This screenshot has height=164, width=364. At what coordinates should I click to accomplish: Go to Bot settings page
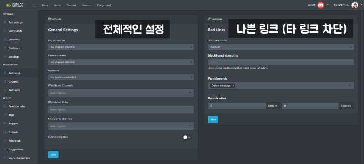[x=15, y=22]
